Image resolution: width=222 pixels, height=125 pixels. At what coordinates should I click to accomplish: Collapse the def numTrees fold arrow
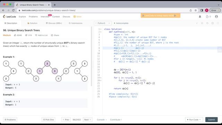coord(101,32)
